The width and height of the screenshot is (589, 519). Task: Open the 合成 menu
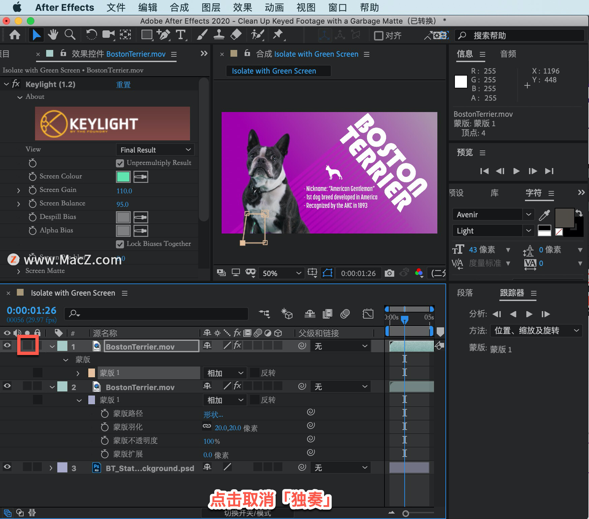[x=179, y=7]
